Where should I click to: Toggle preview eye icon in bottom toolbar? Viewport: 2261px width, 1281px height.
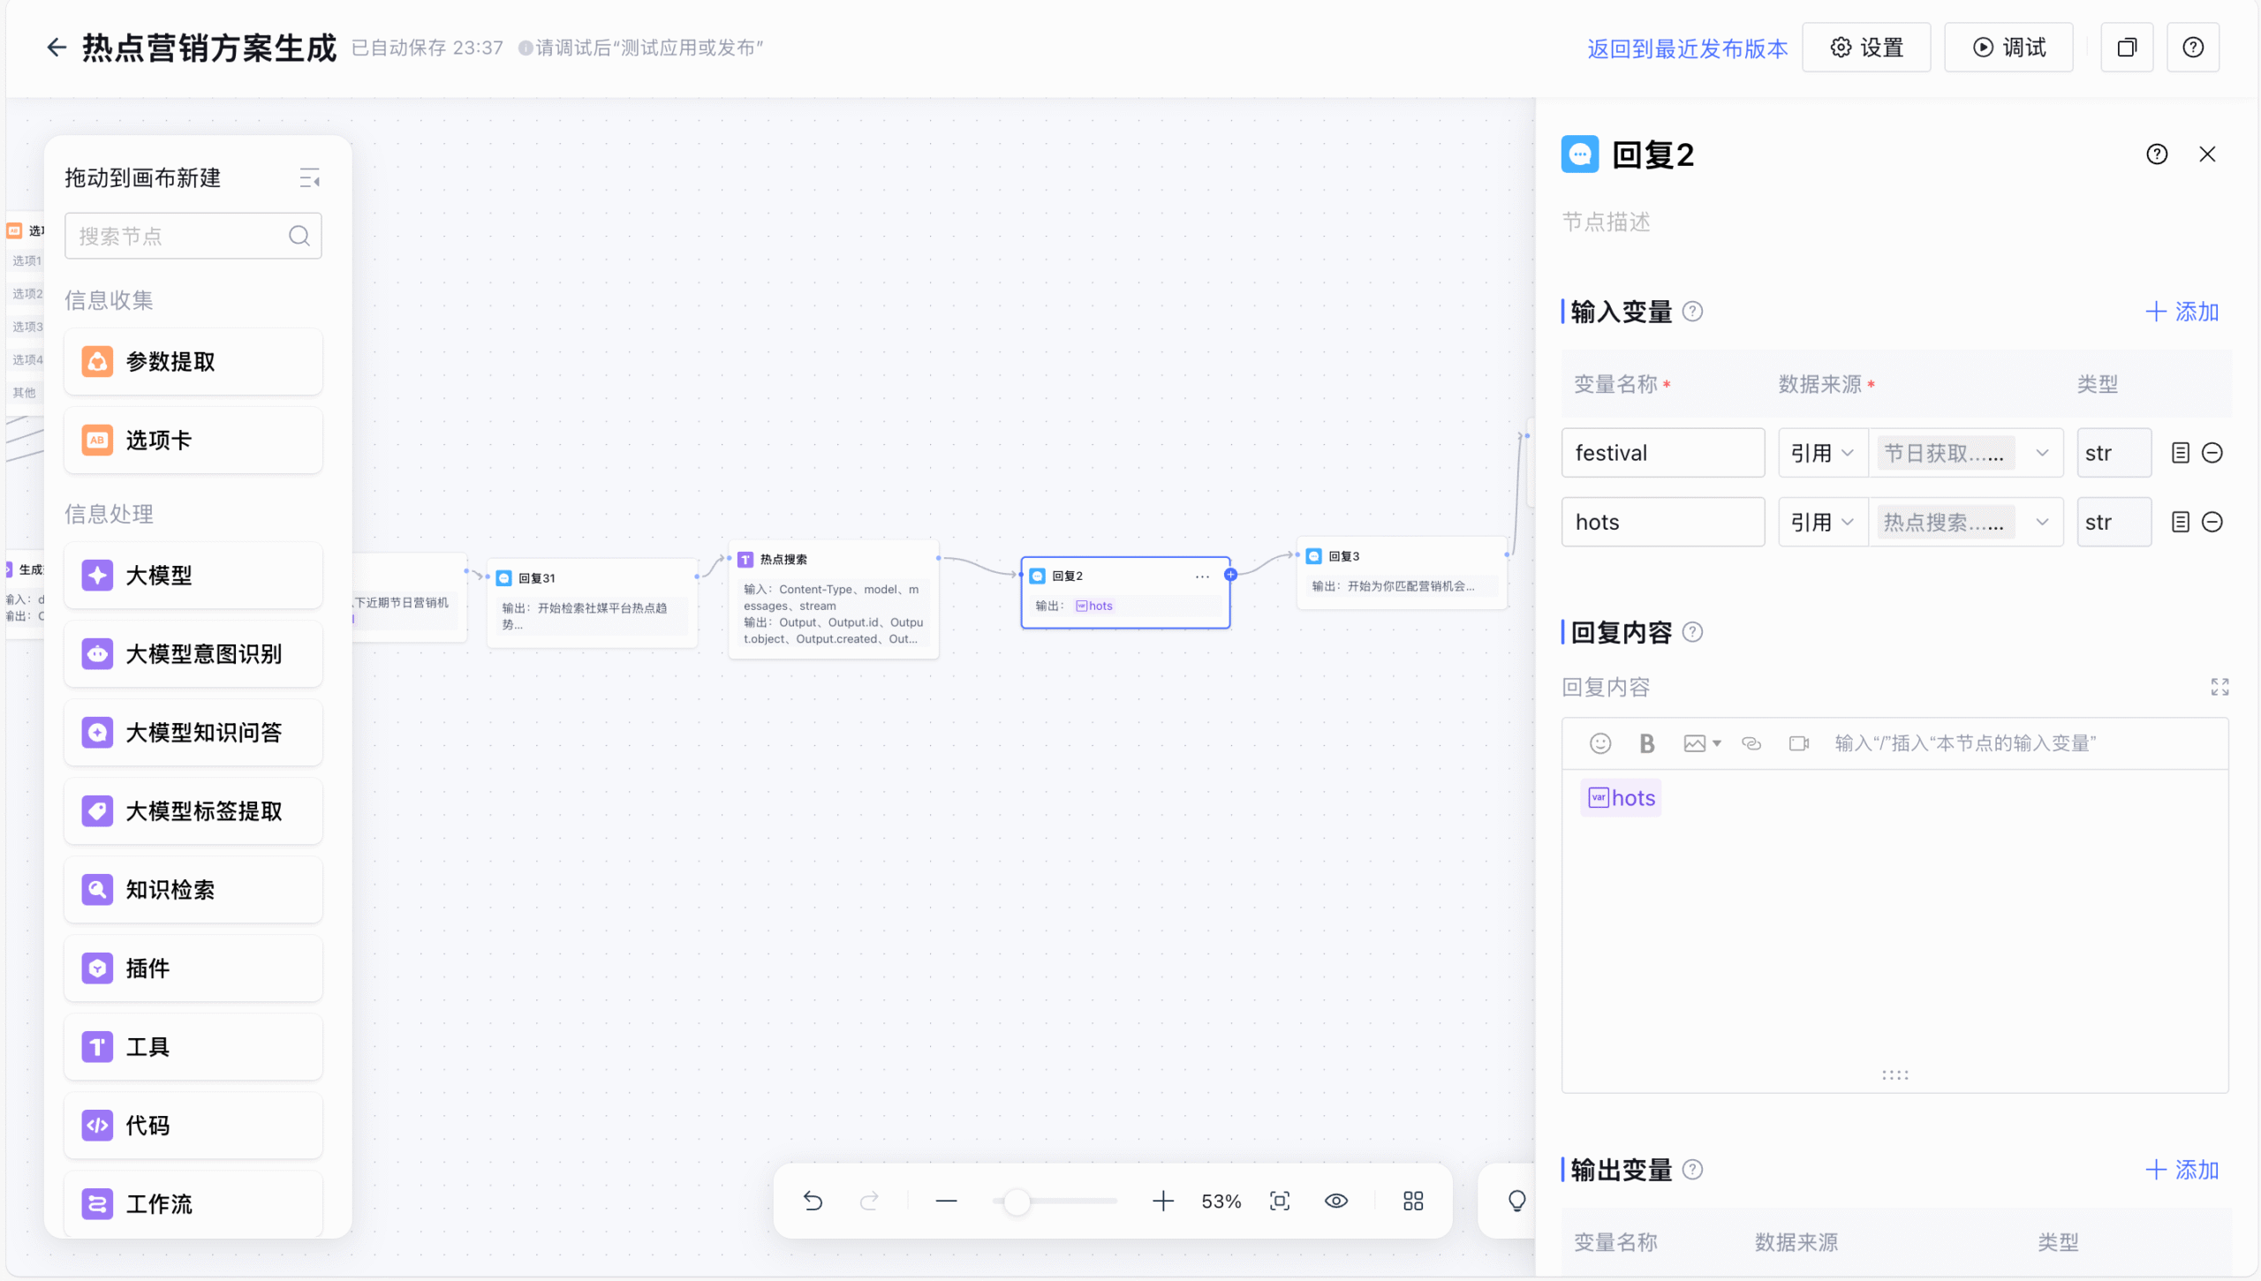1336,1201
